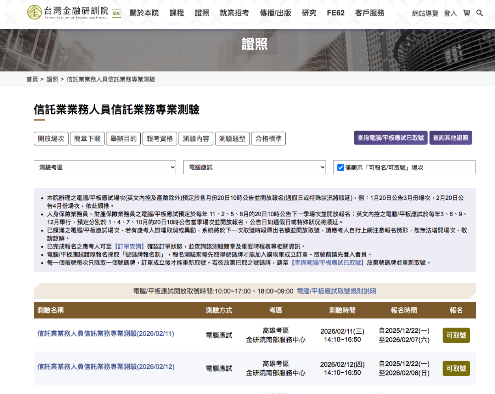The image size is (495, 394).
Task: Toggle 僅顯示「可報名/可取號」場次 checkbox
Action: (x=341, y=167)
